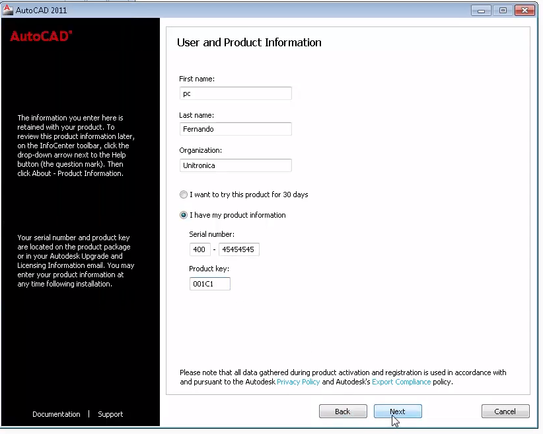The width and height of the screenshot is (543, 434).
Task: Click the 'First name:' label
Action: pos(197,79)
